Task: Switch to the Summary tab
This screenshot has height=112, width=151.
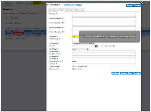Action: (x=53, y=10)
